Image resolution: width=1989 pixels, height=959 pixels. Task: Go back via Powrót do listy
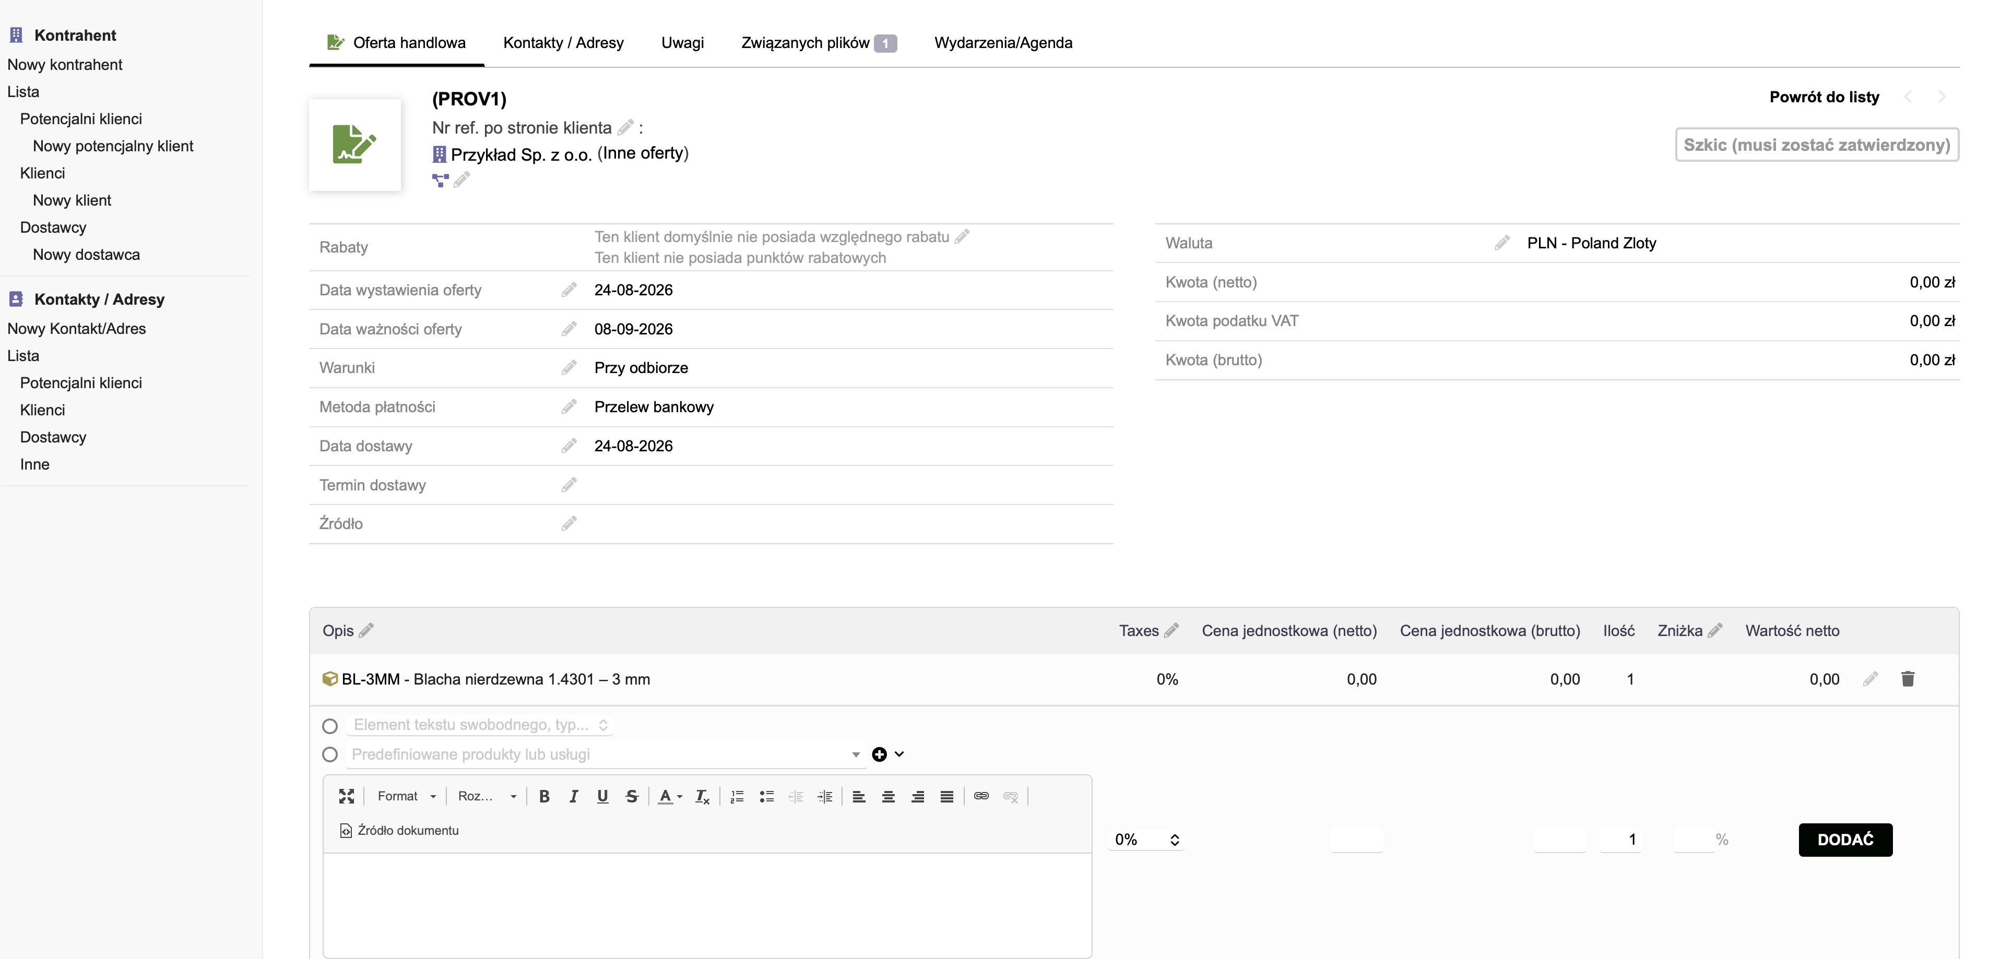pos(1824,97)
